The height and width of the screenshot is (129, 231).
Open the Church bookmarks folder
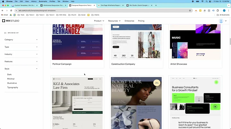click(x=72, y=15)
